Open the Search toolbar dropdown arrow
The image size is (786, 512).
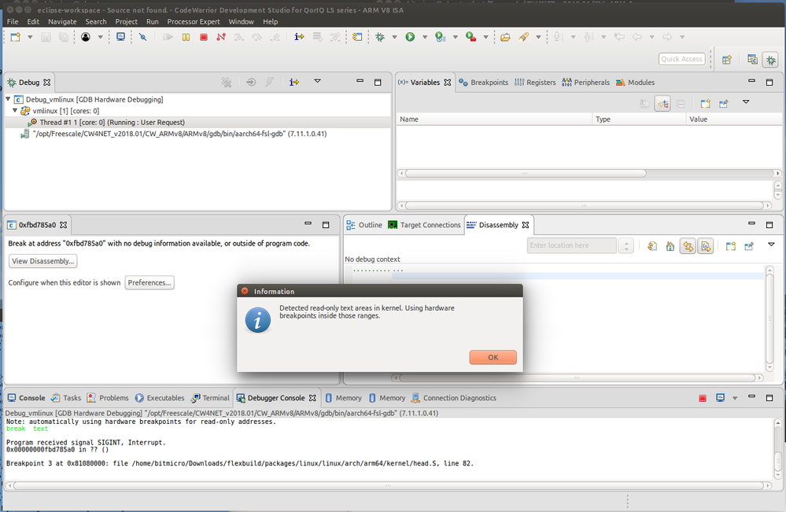pos(538,37)
